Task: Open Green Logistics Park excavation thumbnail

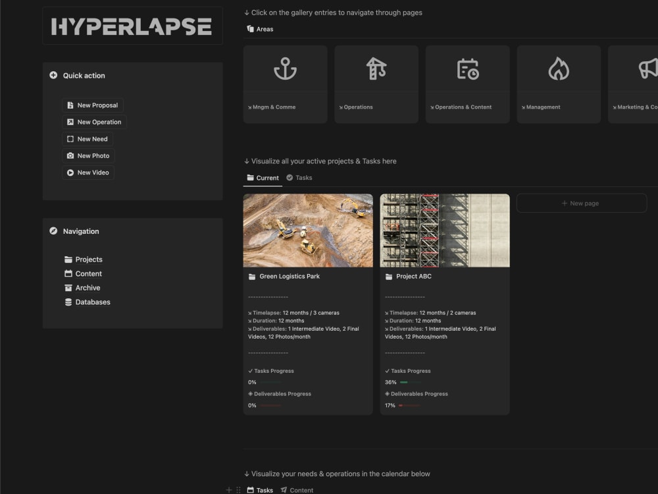Action: [308, 230]
